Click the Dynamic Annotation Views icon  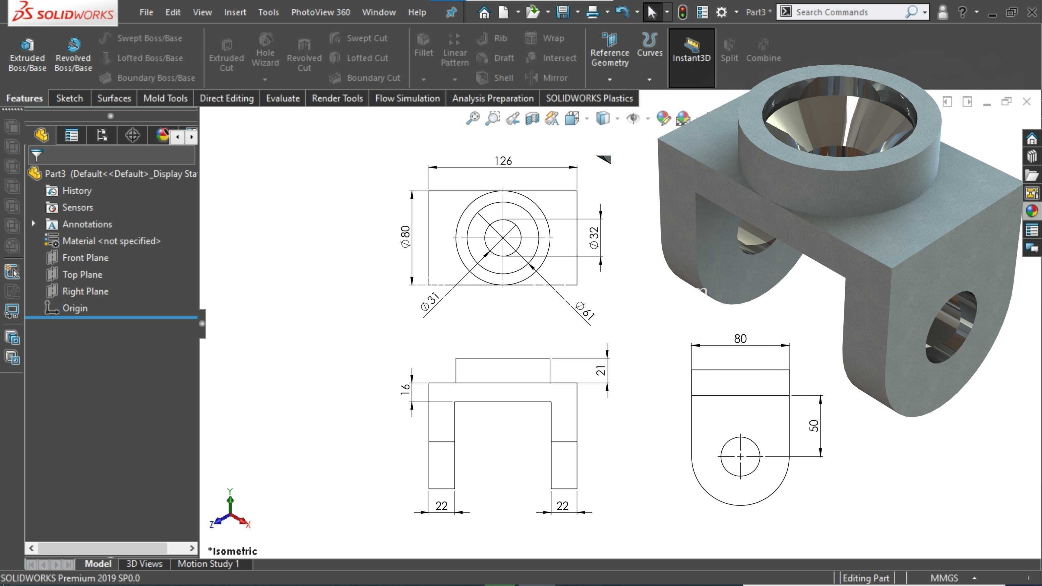[x=552, y=119]
